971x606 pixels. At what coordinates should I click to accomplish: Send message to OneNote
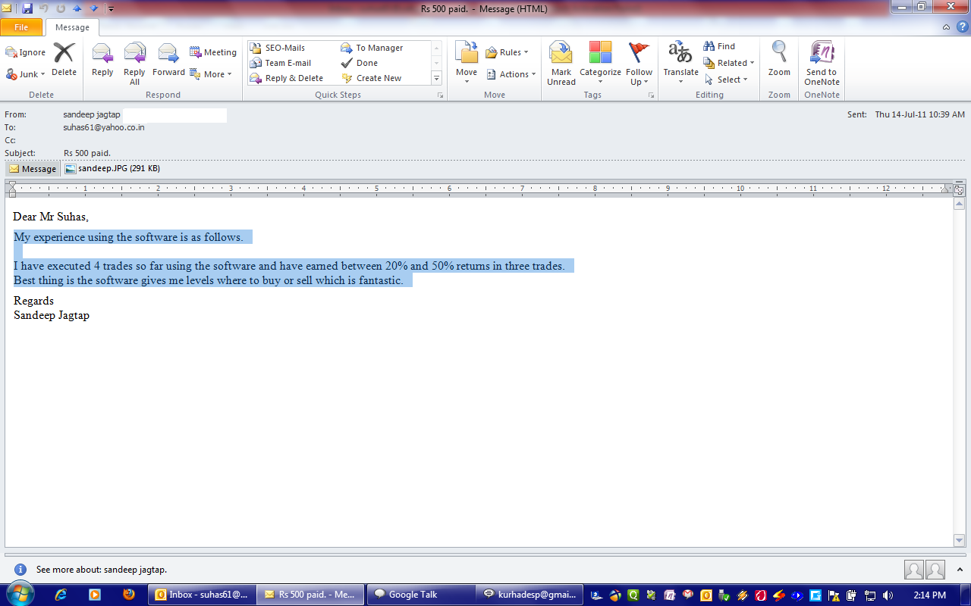pyautogui.click(x=822, y=64)
